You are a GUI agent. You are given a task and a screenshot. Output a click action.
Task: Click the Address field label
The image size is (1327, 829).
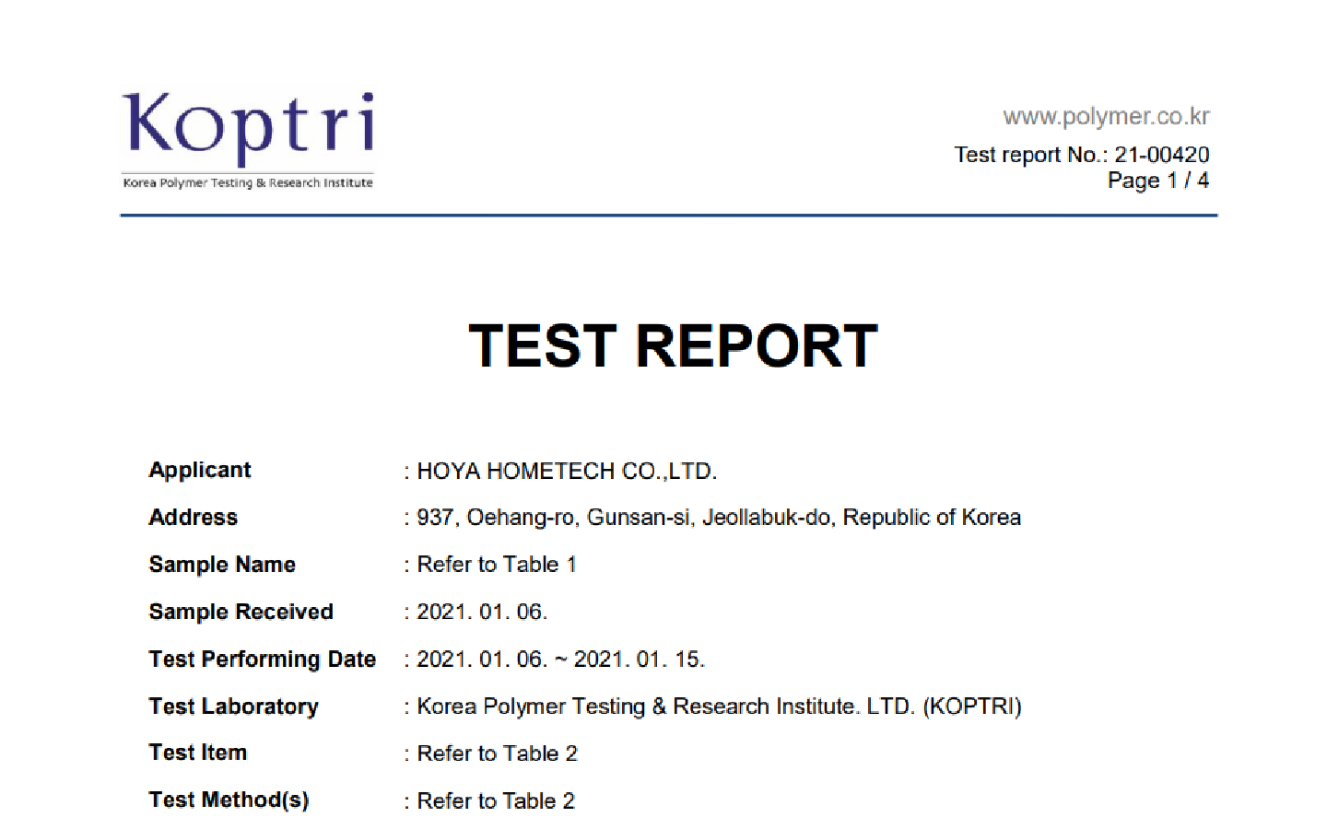pos(194,518)
